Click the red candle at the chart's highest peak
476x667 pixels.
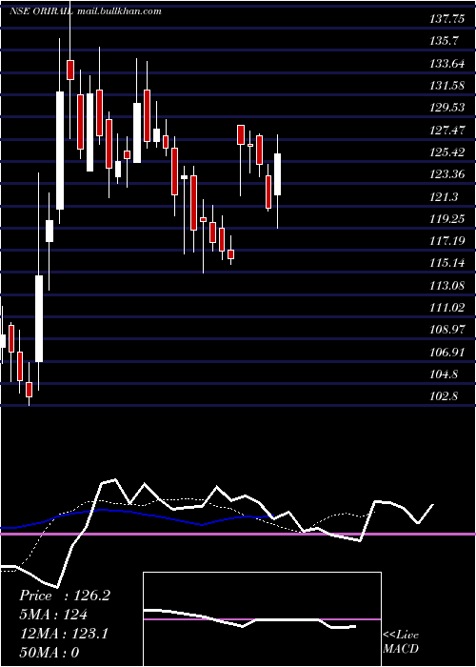(x=70, y=70)
